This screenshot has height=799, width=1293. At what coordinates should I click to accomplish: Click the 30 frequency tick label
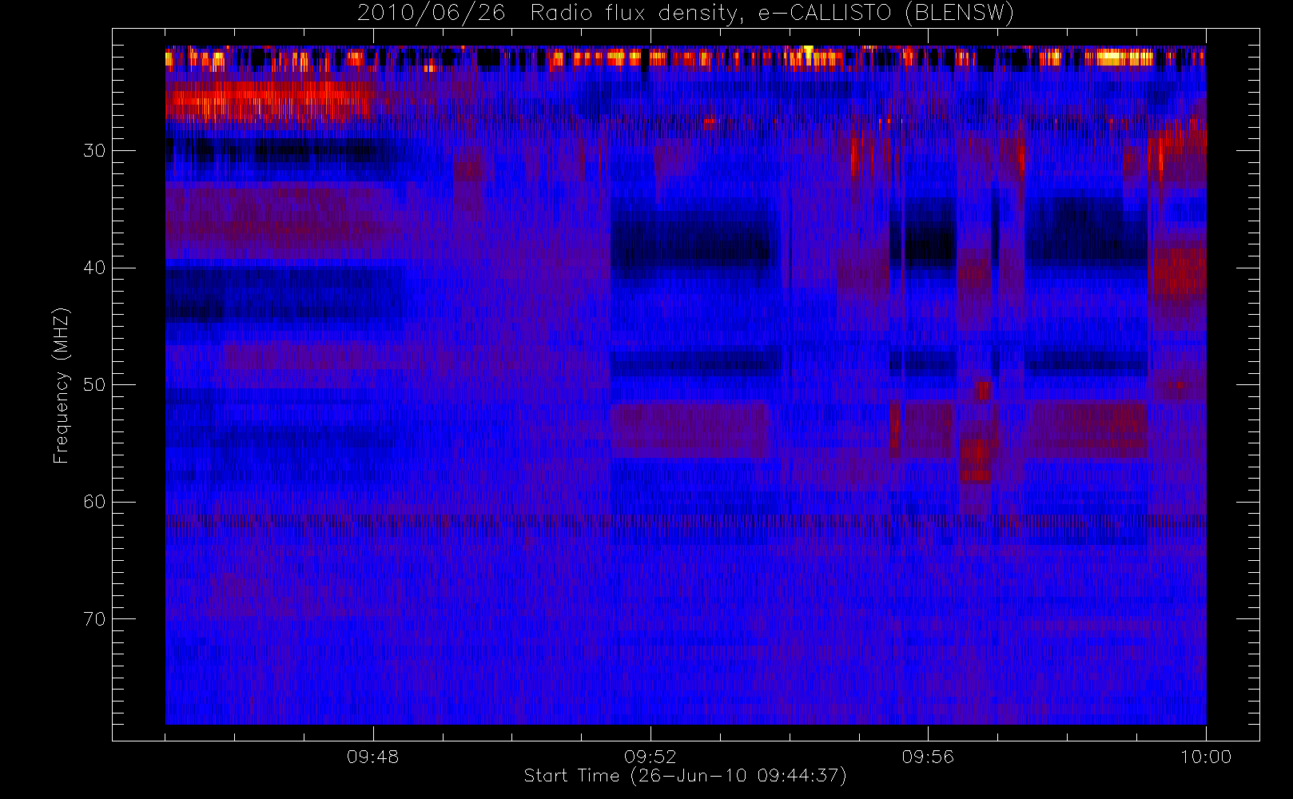pos(94,151)
